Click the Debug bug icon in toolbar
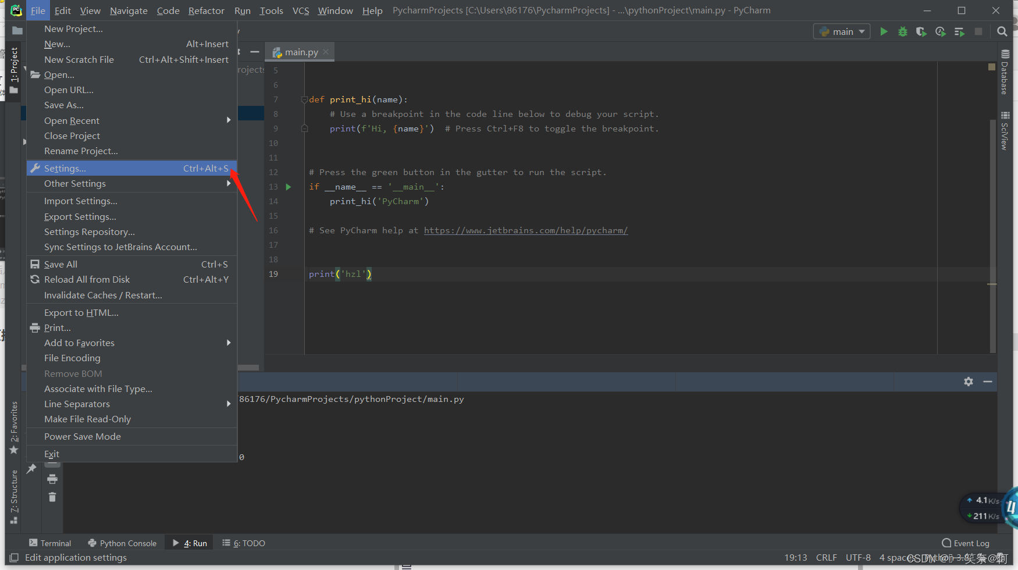 pos(903,31)
